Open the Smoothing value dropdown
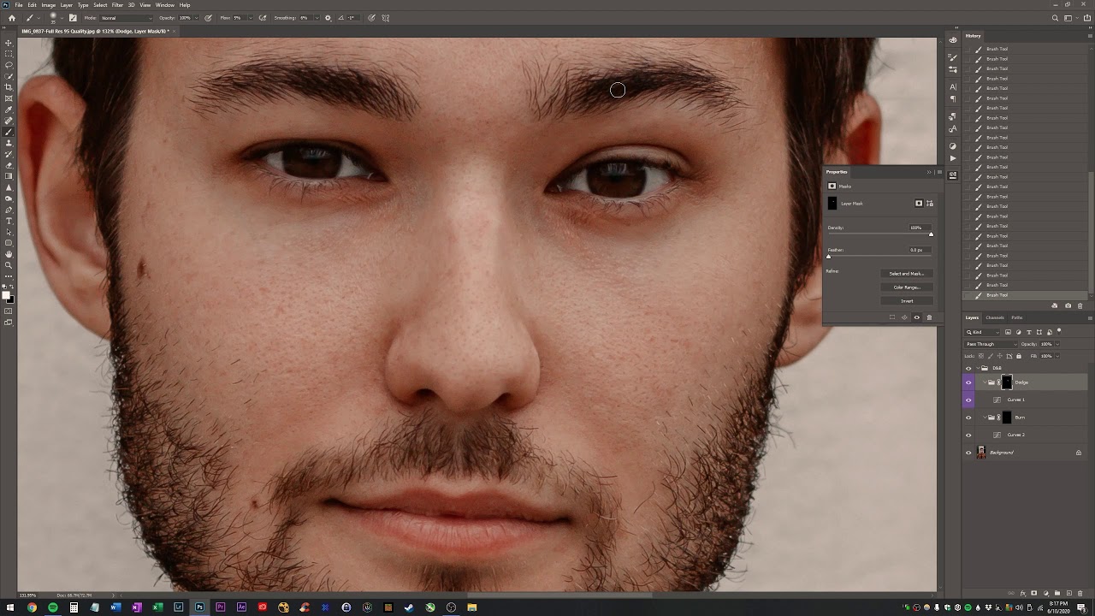Screen dimensions: 1095x616 coord(317,18)
